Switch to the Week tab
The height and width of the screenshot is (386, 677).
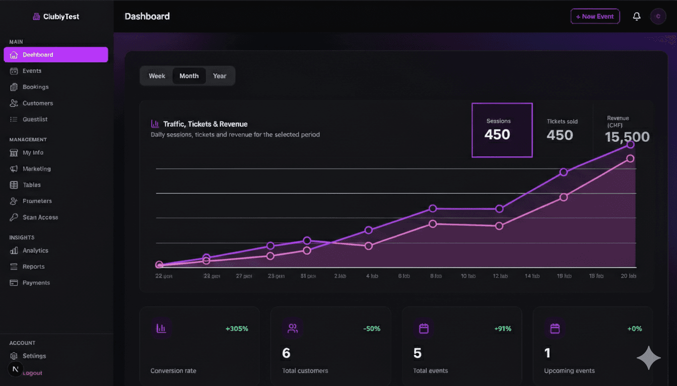[x=157, y=75]
